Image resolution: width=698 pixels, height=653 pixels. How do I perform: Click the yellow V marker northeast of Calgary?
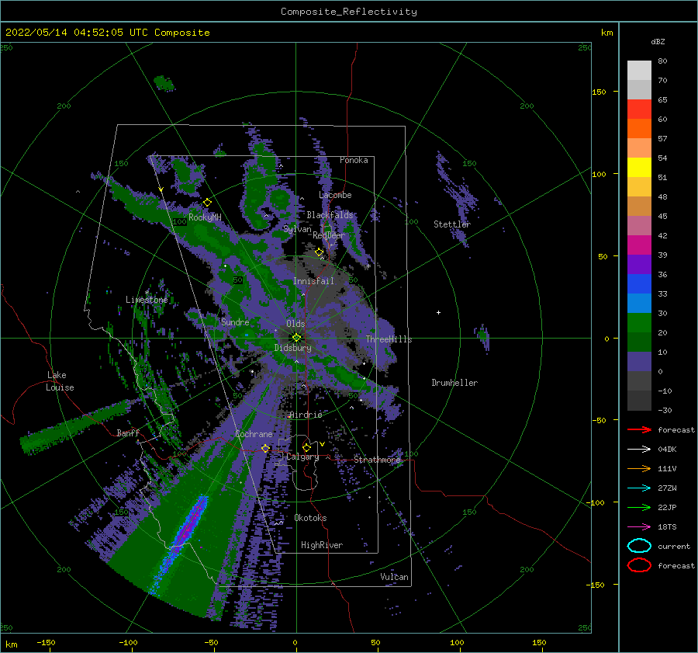322,444
